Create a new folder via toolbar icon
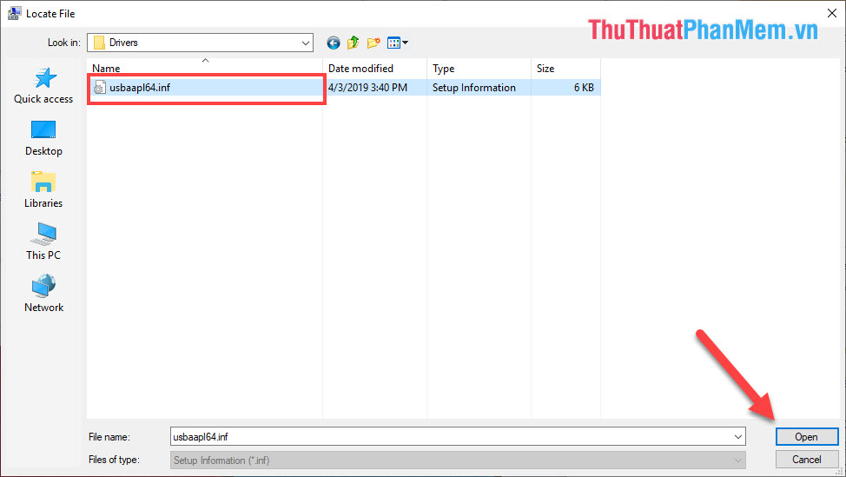The height and width of the screenshot is (477, 846). (374, 43)
